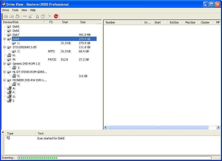The image size is (222, 161).
Task: Click the Text column header in log
Action: click(125, 133)
